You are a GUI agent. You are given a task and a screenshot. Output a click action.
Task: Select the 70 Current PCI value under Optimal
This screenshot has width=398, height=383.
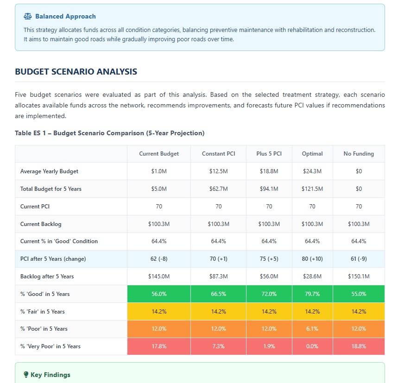312,206
